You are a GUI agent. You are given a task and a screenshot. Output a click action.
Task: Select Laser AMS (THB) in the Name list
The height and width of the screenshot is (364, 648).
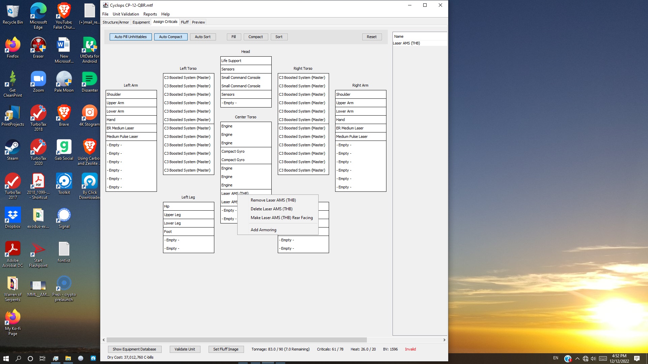pyautogui.click(x=407, y=43)
